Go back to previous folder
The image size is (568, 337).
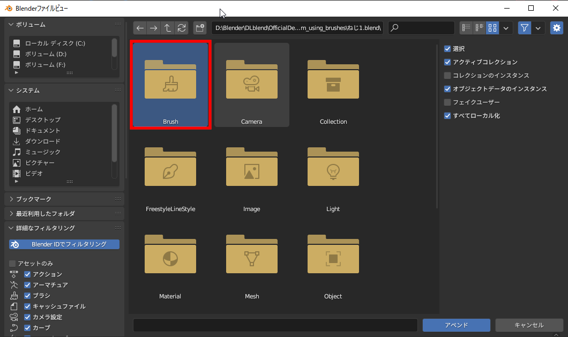click(140, 28)
